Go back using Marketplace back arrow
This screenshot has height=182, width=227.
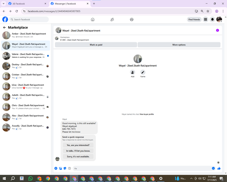[5, 27]
